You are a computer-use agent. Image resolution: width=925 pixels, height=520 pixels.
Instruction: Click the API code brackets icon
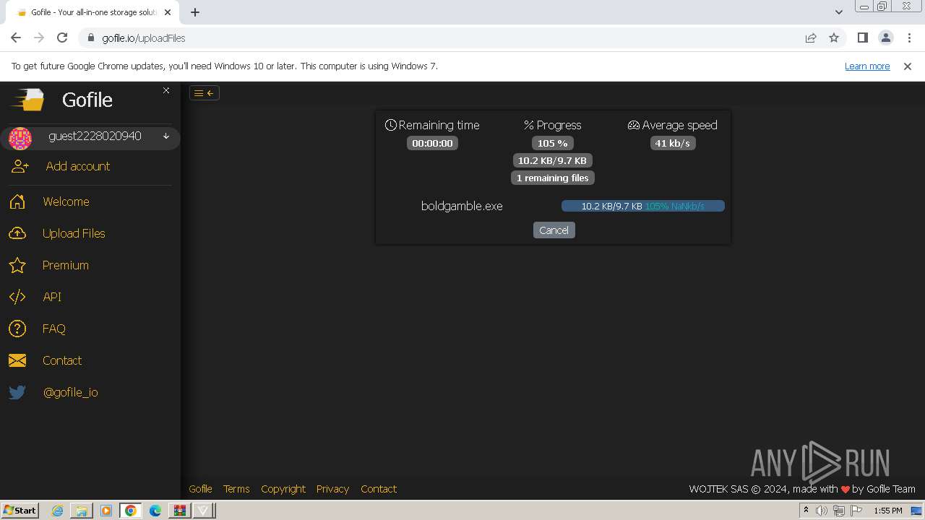coord(17,297)
